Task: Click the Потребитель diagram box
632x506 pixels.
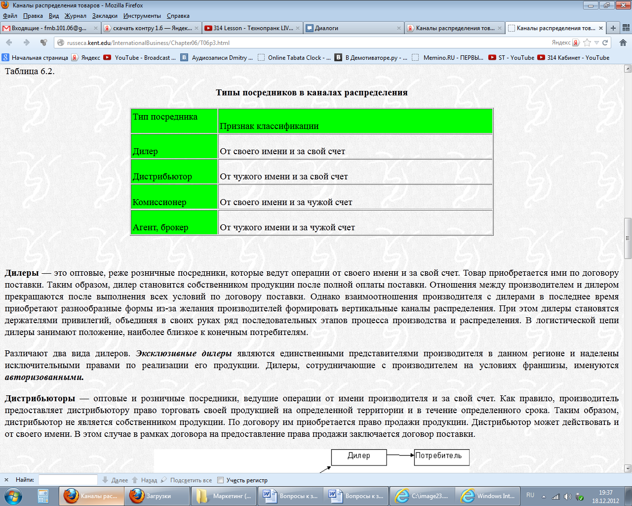Action: click(441, 457)
